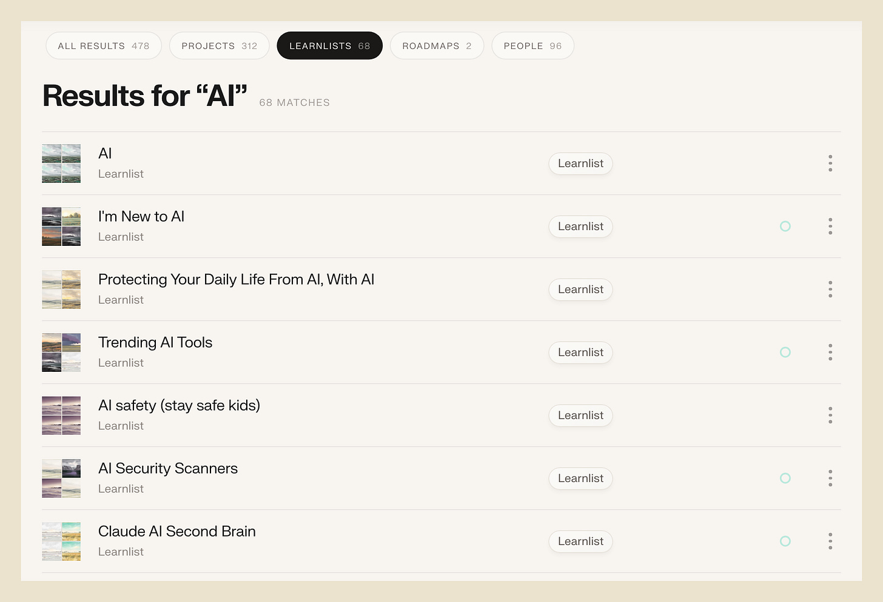
Task: Click the Results for "AI" heading
Action: point(145,96)
